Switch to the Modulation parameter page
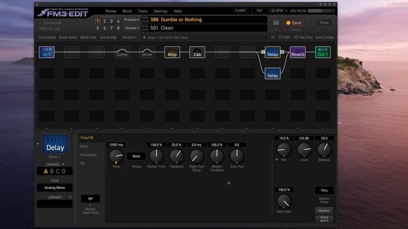 click(x=89, y=155)
